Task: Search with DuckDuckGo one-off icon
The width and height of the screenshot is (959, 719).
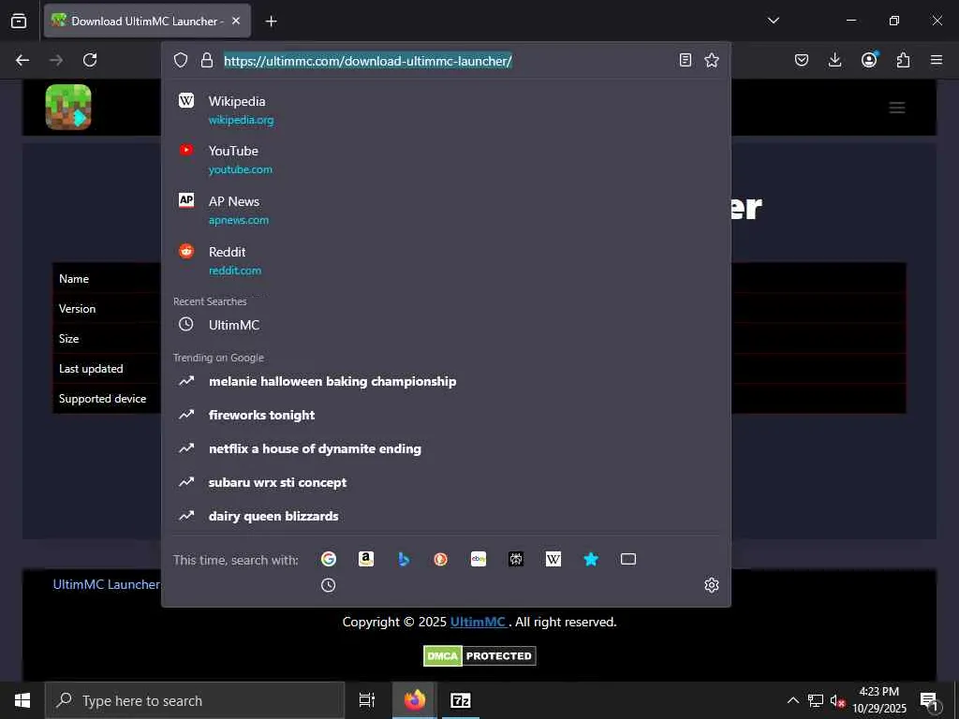Action: (x=440, y=559)
